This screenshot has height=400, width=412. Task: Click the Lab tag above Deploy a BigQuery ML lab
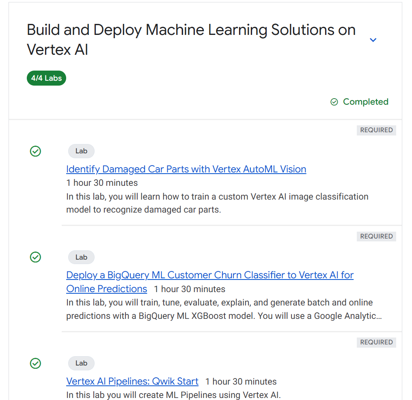[81, 257]
